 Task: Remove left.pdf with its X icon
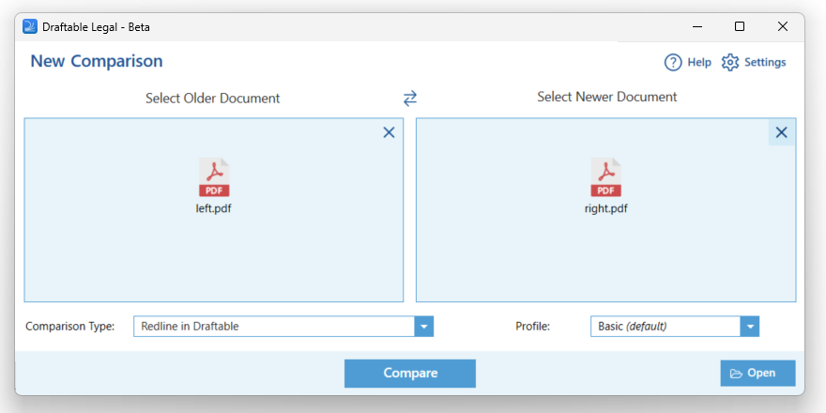point(389,132)
